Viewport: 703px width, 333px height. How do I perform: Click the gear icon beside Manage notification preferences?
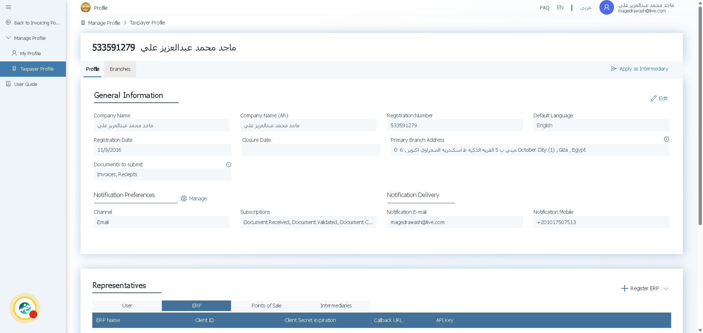[183, 198]
